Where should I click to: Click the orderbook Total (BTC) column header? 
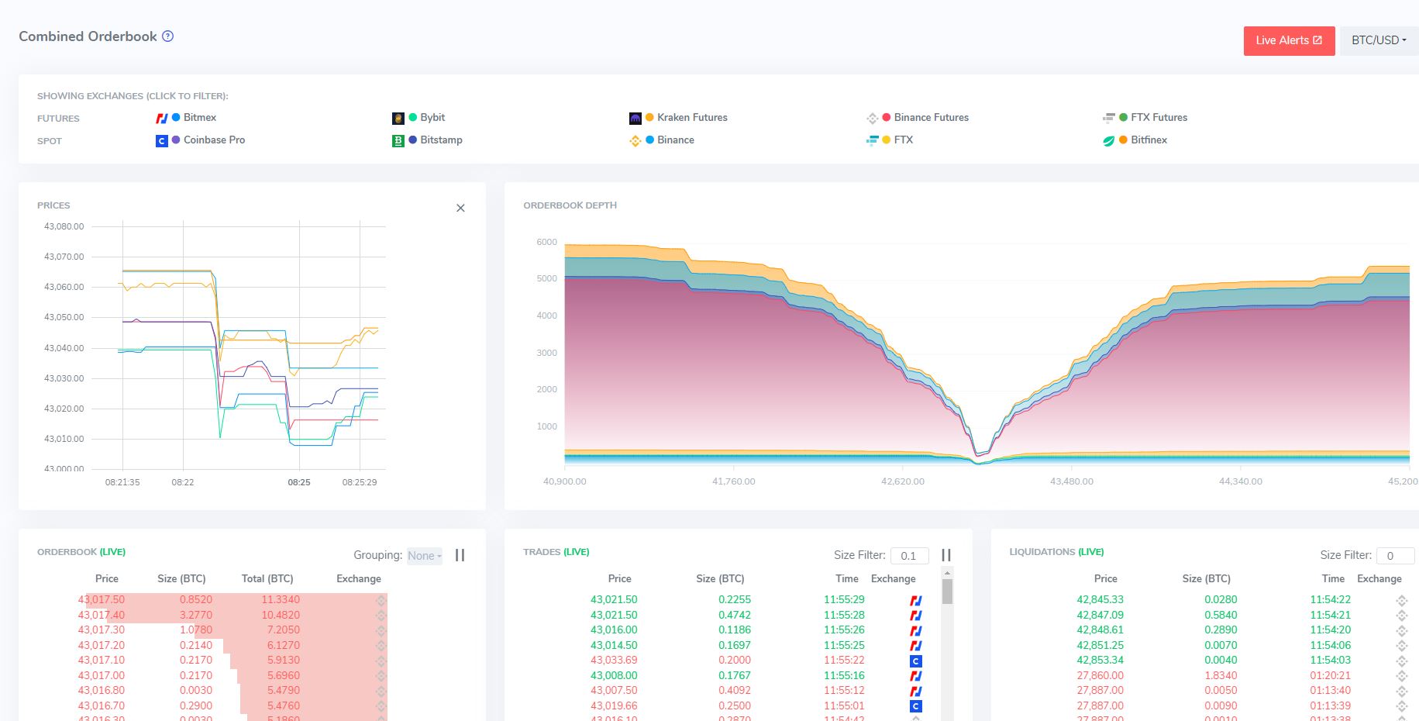click(x=267, y=578)
